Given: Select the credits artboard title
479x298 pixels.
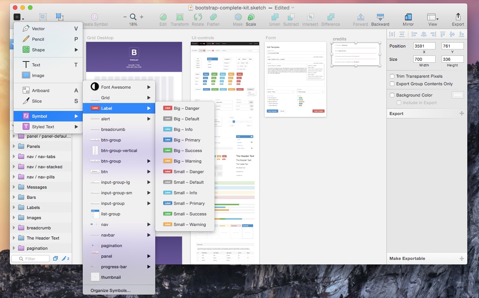Looking at the screenshot, I should tap(339, 39).
